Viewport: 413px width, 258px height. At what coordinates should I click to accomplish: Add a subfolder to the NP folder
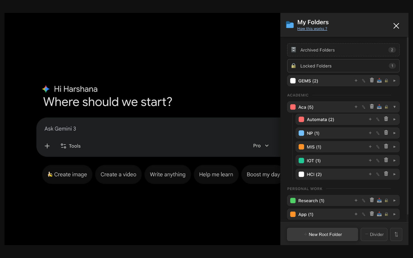coord(370,133)
